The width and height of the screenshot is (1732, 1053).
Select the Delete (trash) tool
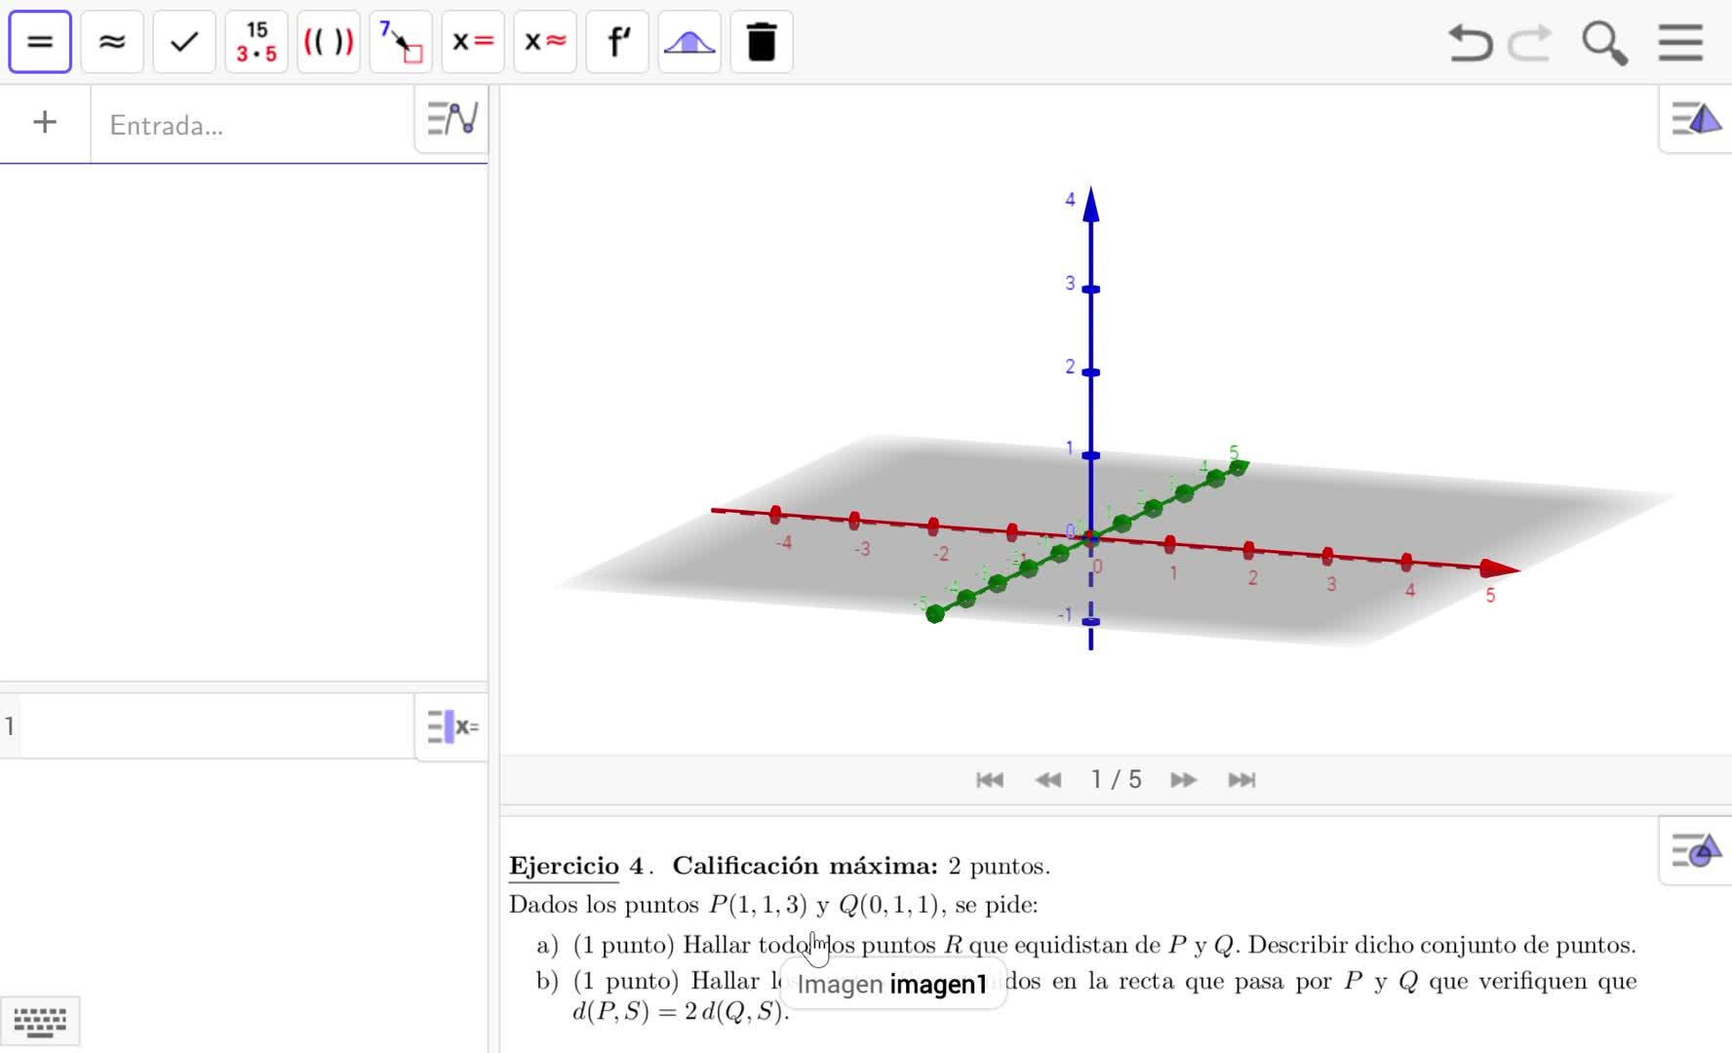pyautogui.click(x=762, y=42)
